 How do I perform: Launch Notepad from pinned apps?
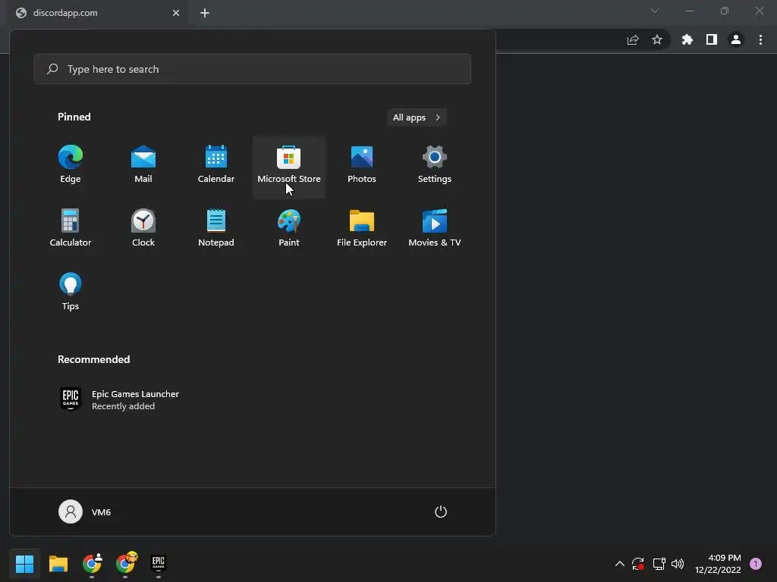[x=216, y=228]
